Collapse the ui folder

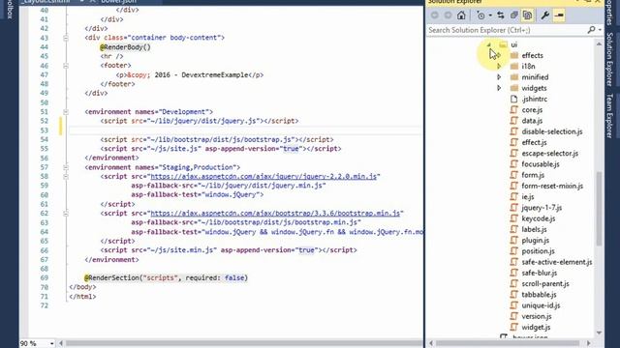click(489, 44)
